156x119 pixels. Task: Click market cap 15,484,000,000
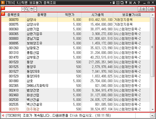(101, 25)
